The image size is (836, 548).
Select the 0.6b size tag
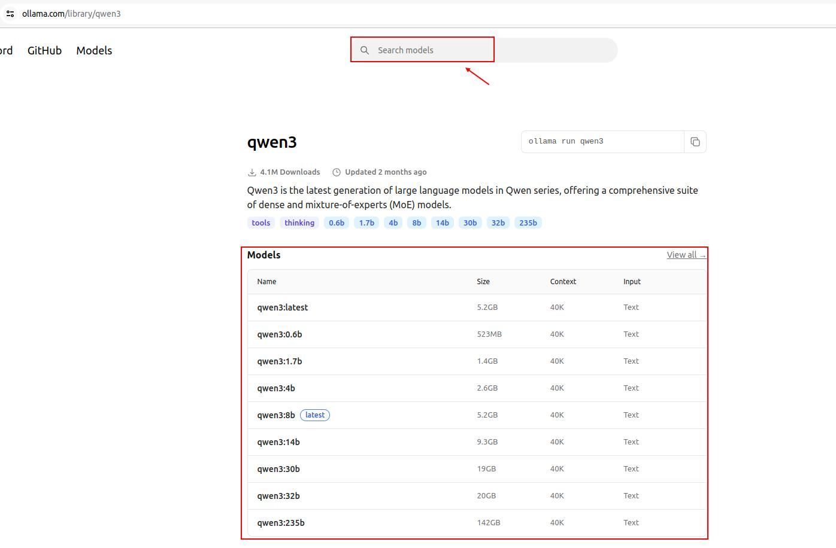[x=337, y=223]
